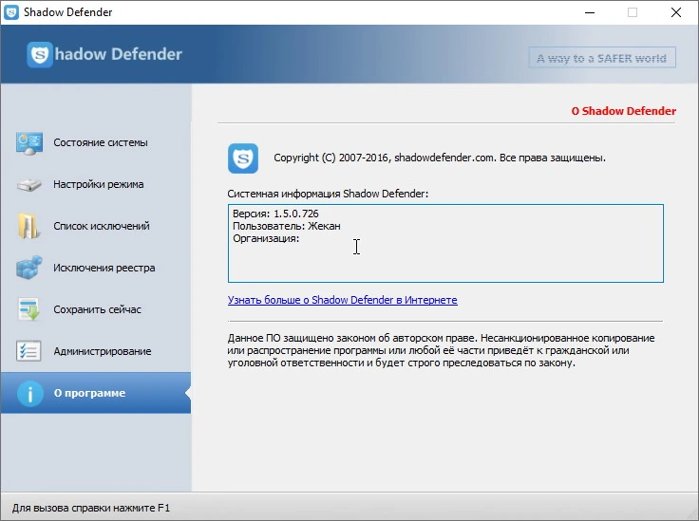699x521 pixels.
Task: Click the blue info icon for О программе
Action: 30,393
